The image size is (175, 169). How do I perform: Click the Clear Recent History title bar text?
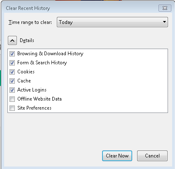pyautogui.click(x=28, y=8)
